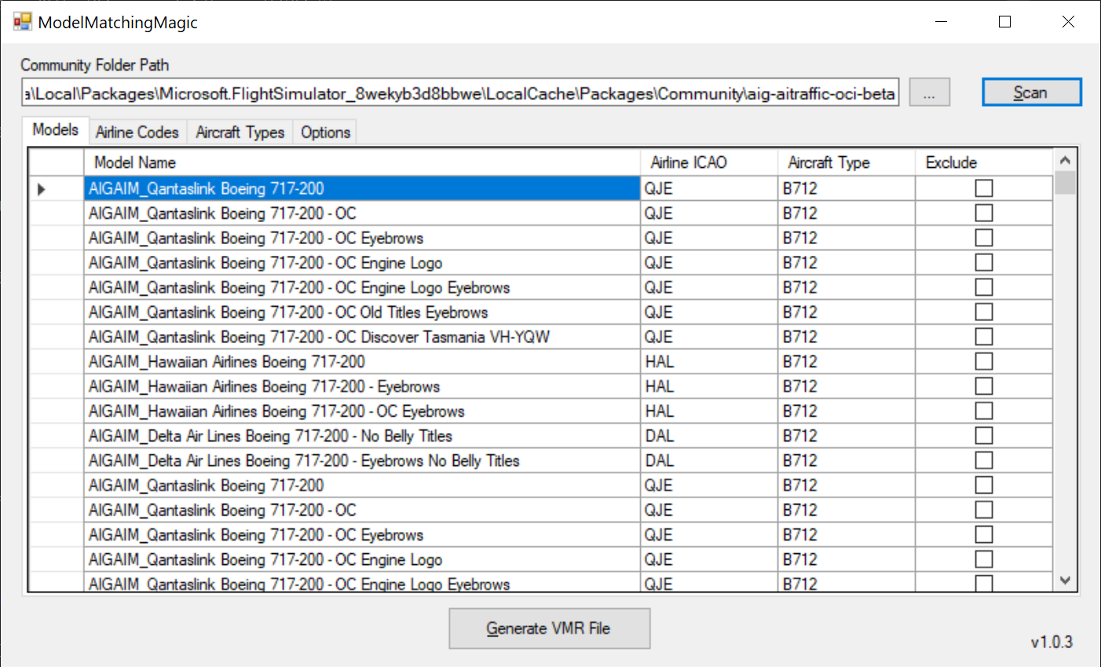Click QJE cell in the highlighted first row

click(x=709, y=188)
